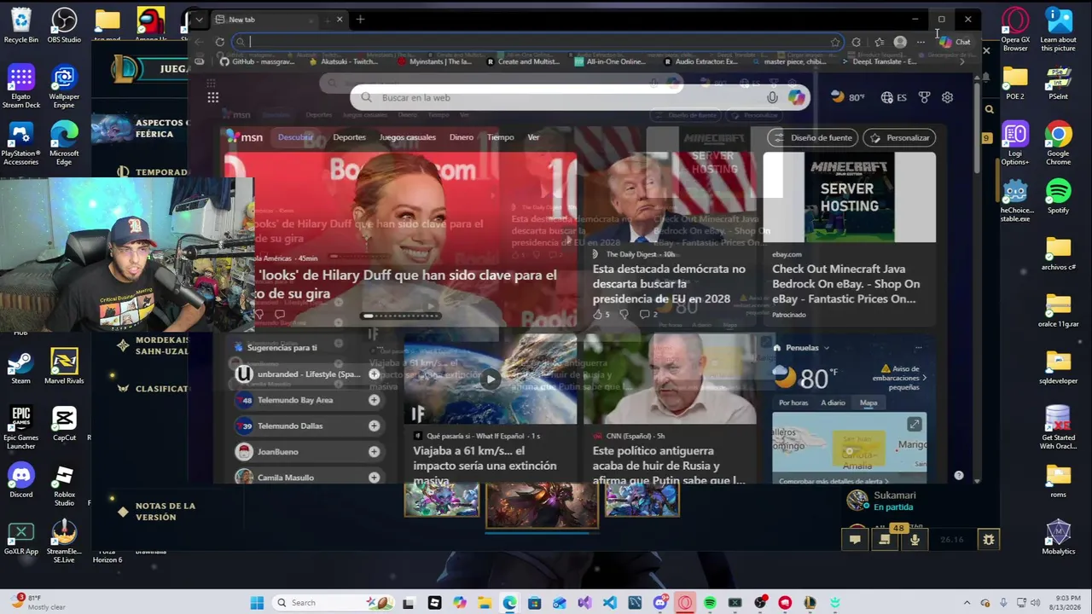
Task: Open the Juegos casuales MSN tab
Action: [x=407, y=137]
